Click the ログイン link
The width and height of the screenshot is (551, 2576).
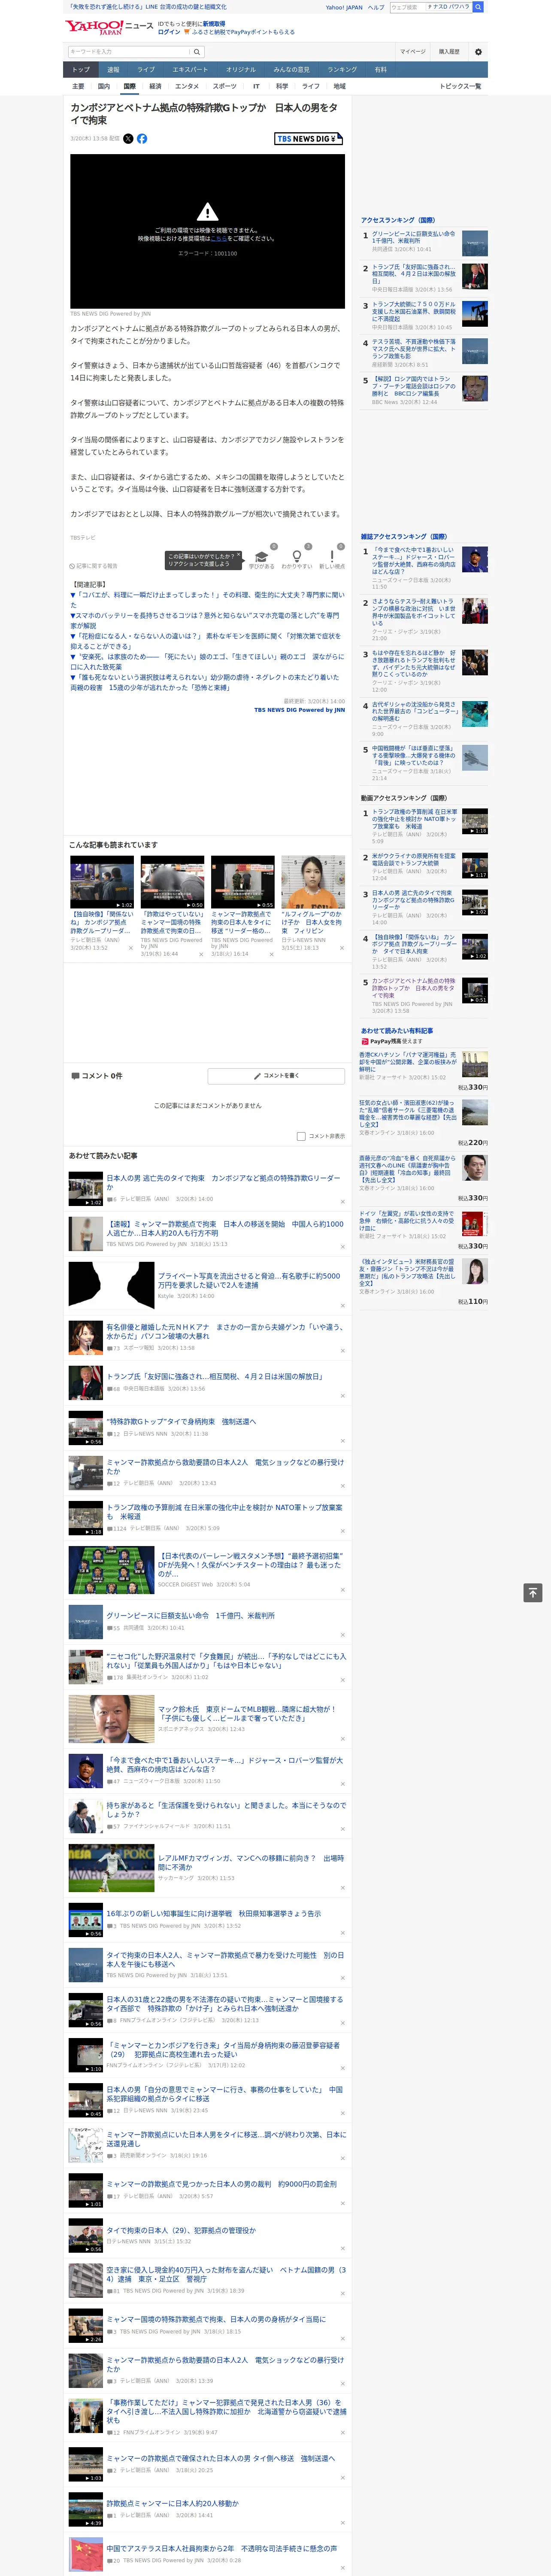(169, 32)
